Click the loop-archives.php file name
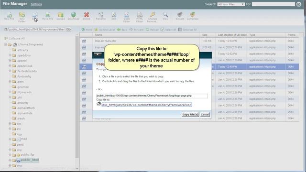Image resolution: width=306 pixels, height=172 pixels. point(105,41)
